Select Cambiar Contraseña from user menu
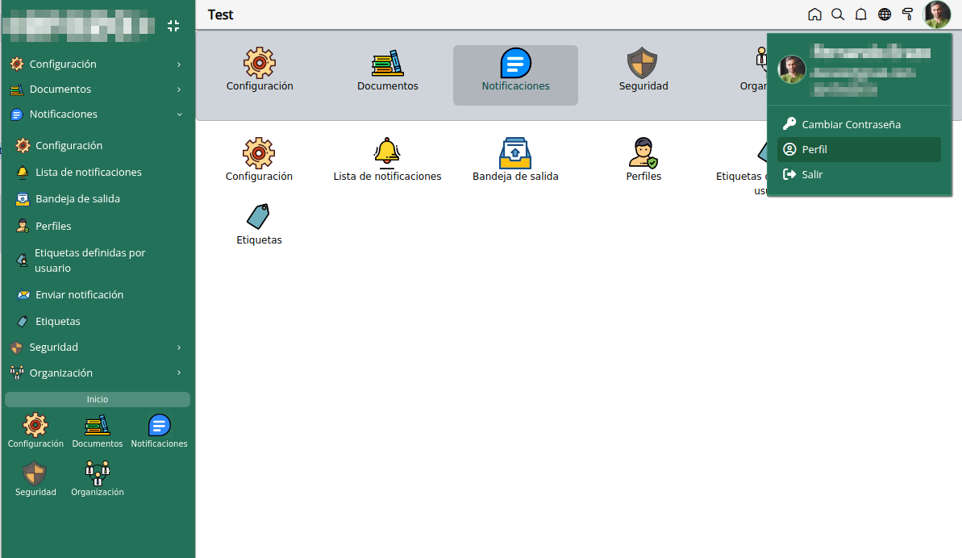Image resolution: width=962 pixels, height=558 pixels. (858, 124)
